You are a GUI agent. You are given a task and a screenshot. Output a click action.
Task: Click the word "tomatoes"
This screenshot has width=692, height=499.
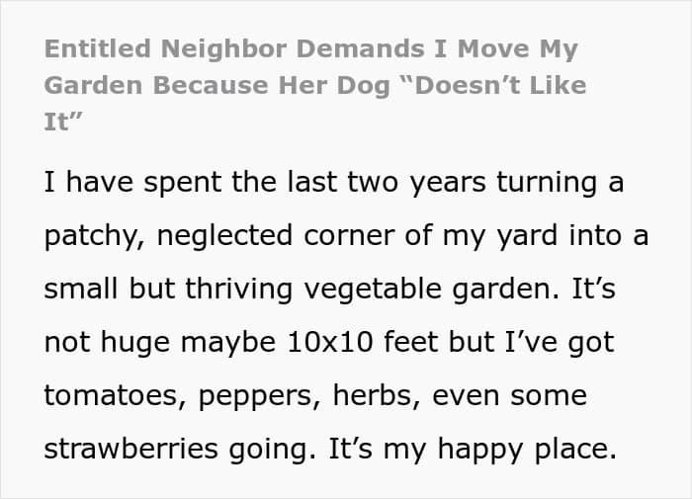(x=112, y=395)
